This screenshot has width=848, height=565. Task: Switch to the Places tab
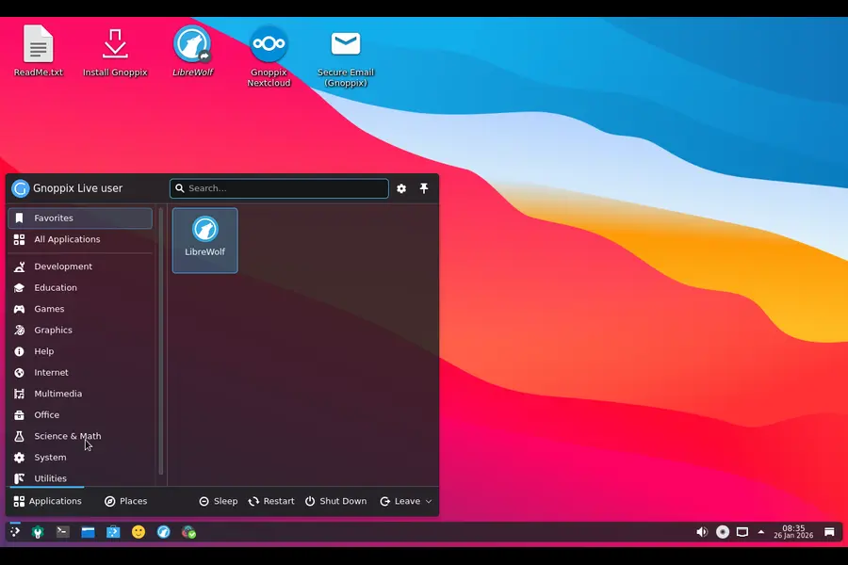click(x=126, y=501)
